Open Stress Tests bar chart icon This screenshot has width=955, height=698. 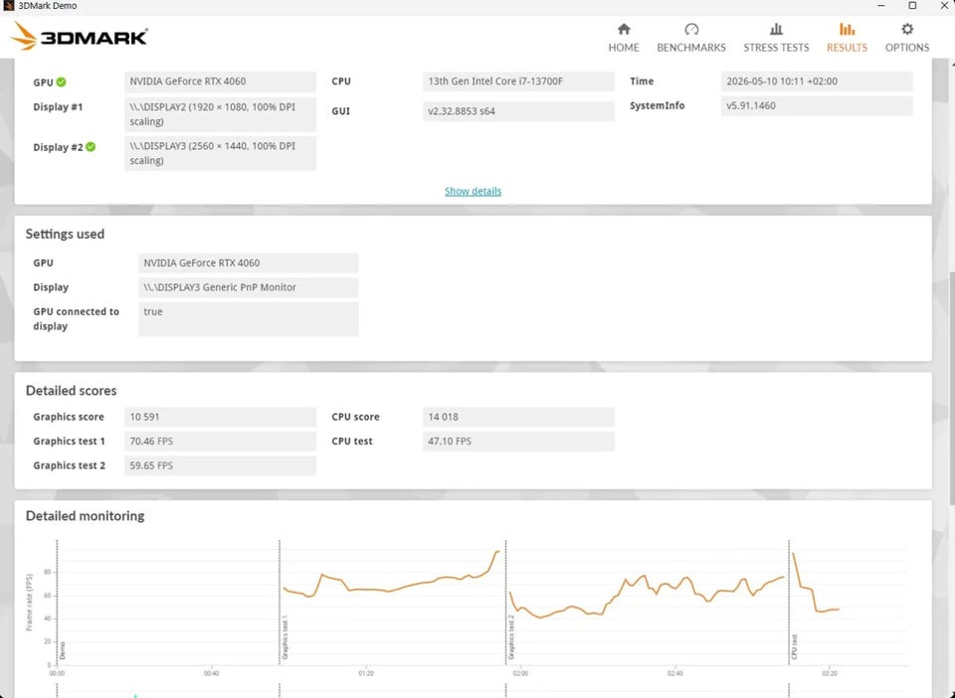coord(776,29)
